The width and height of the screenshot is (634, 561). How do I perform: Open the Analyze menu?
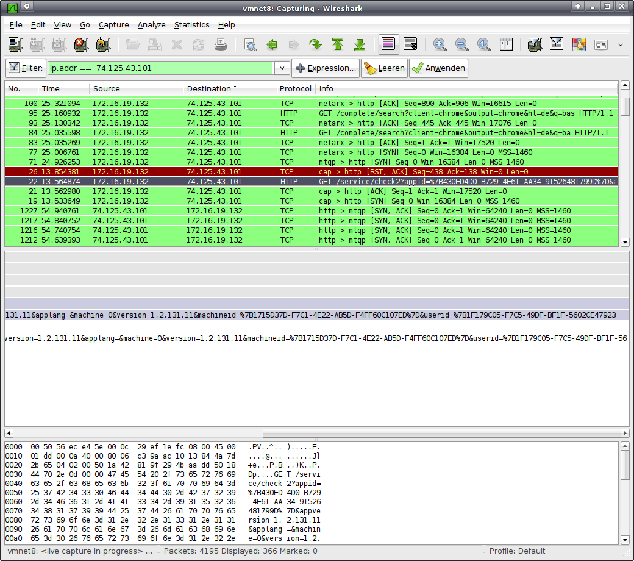pyautogui.click(x=151, y=24)
